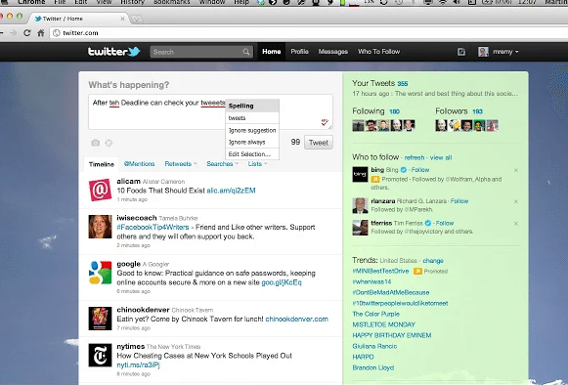Add location using the crosshair icon

109,143
